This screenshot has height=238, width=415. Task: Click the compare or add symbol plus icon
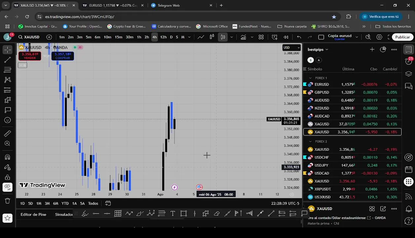coord(49,37)
